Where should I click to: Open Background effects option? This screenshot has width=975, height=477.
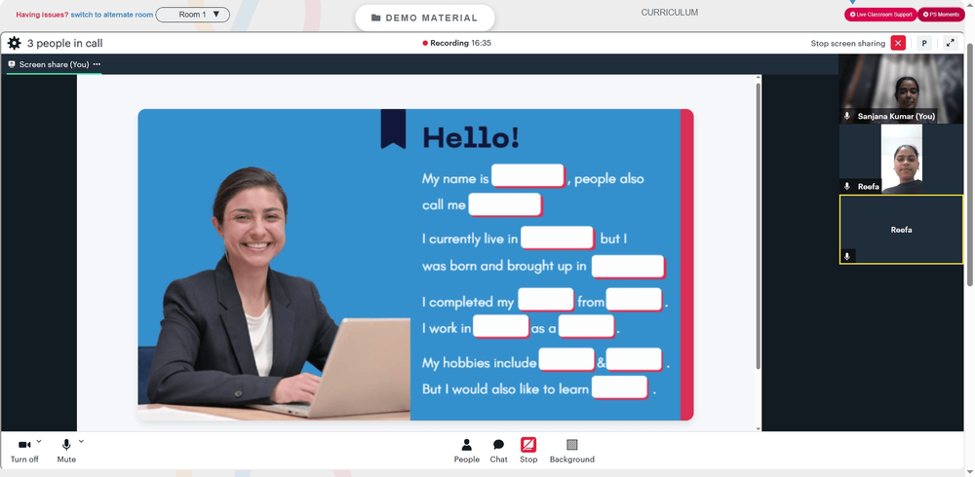point(572,451)
